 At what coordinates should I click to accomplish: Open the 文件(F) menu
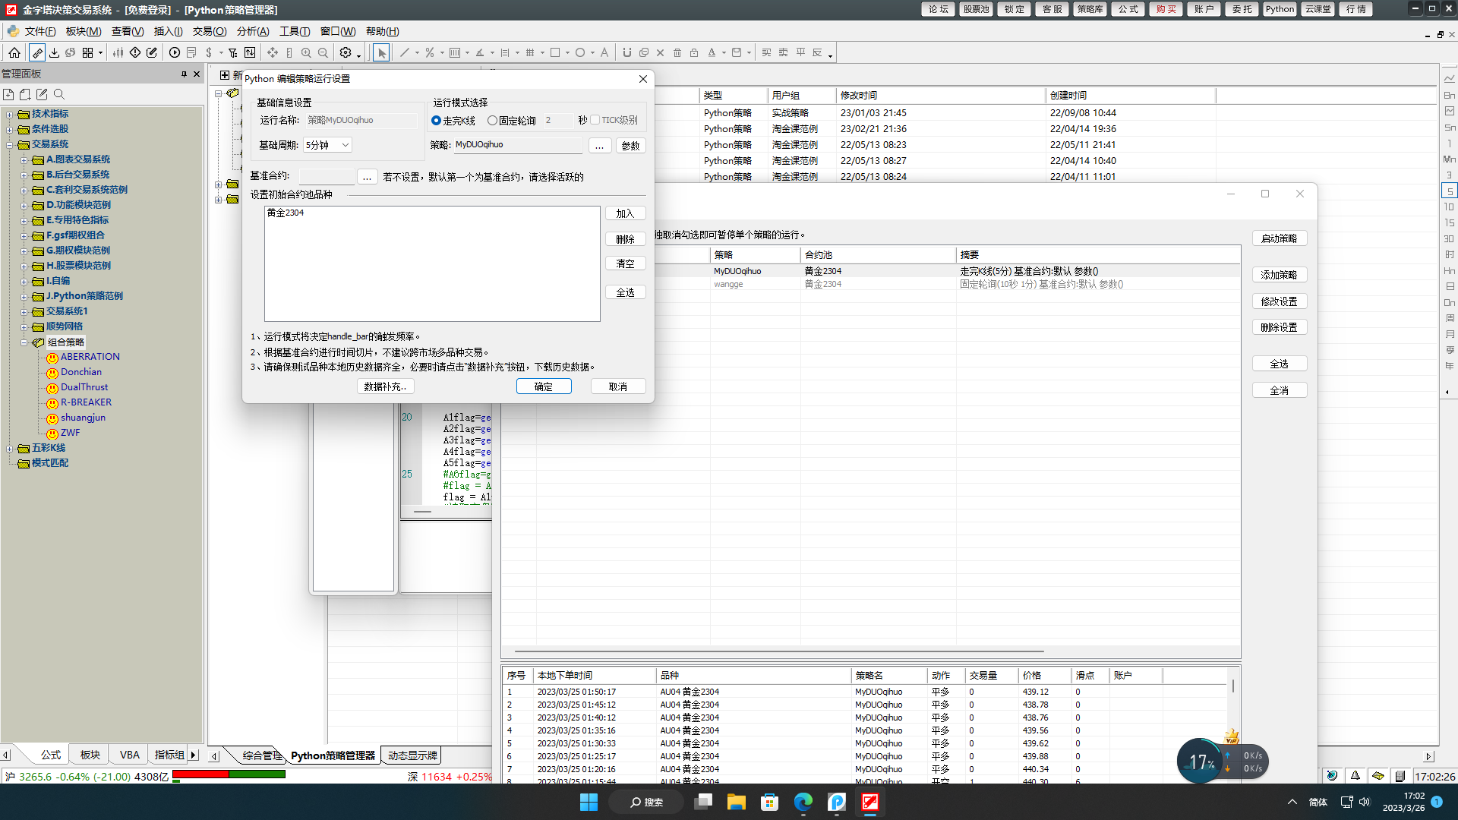(x=40, y=31)
